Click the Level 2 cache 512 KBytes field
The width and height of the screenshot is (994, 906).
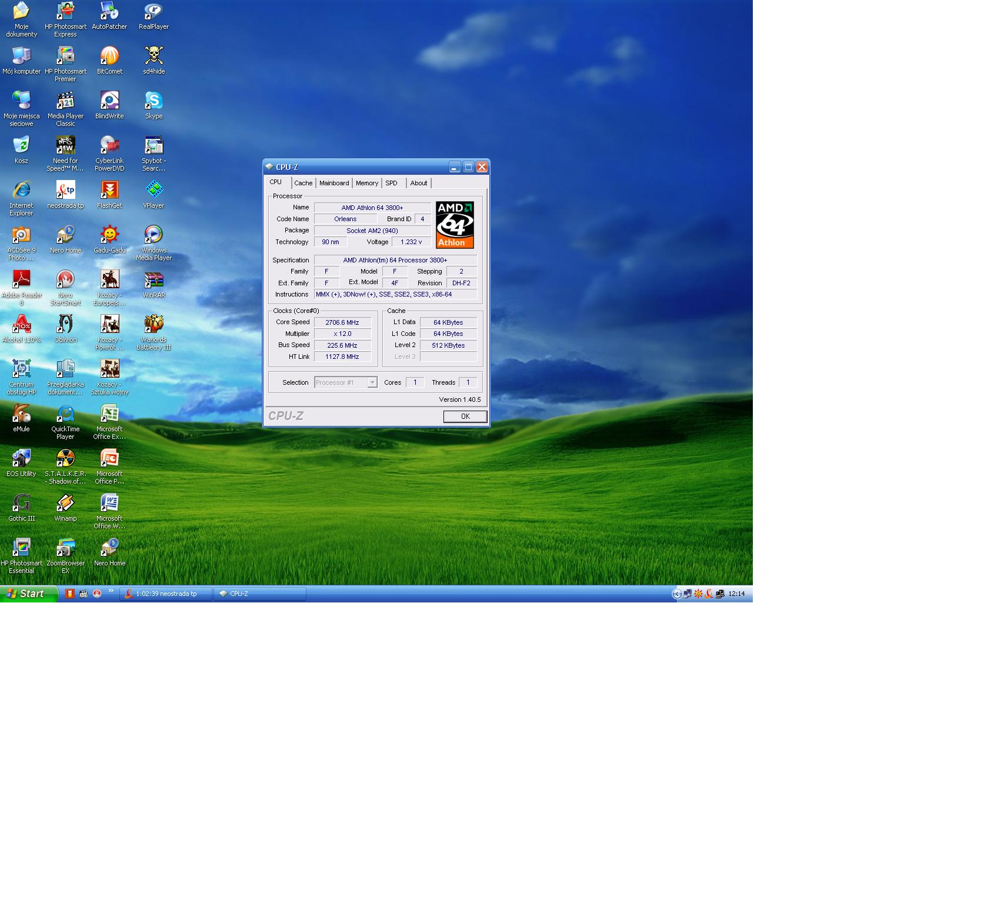point(448,345)
